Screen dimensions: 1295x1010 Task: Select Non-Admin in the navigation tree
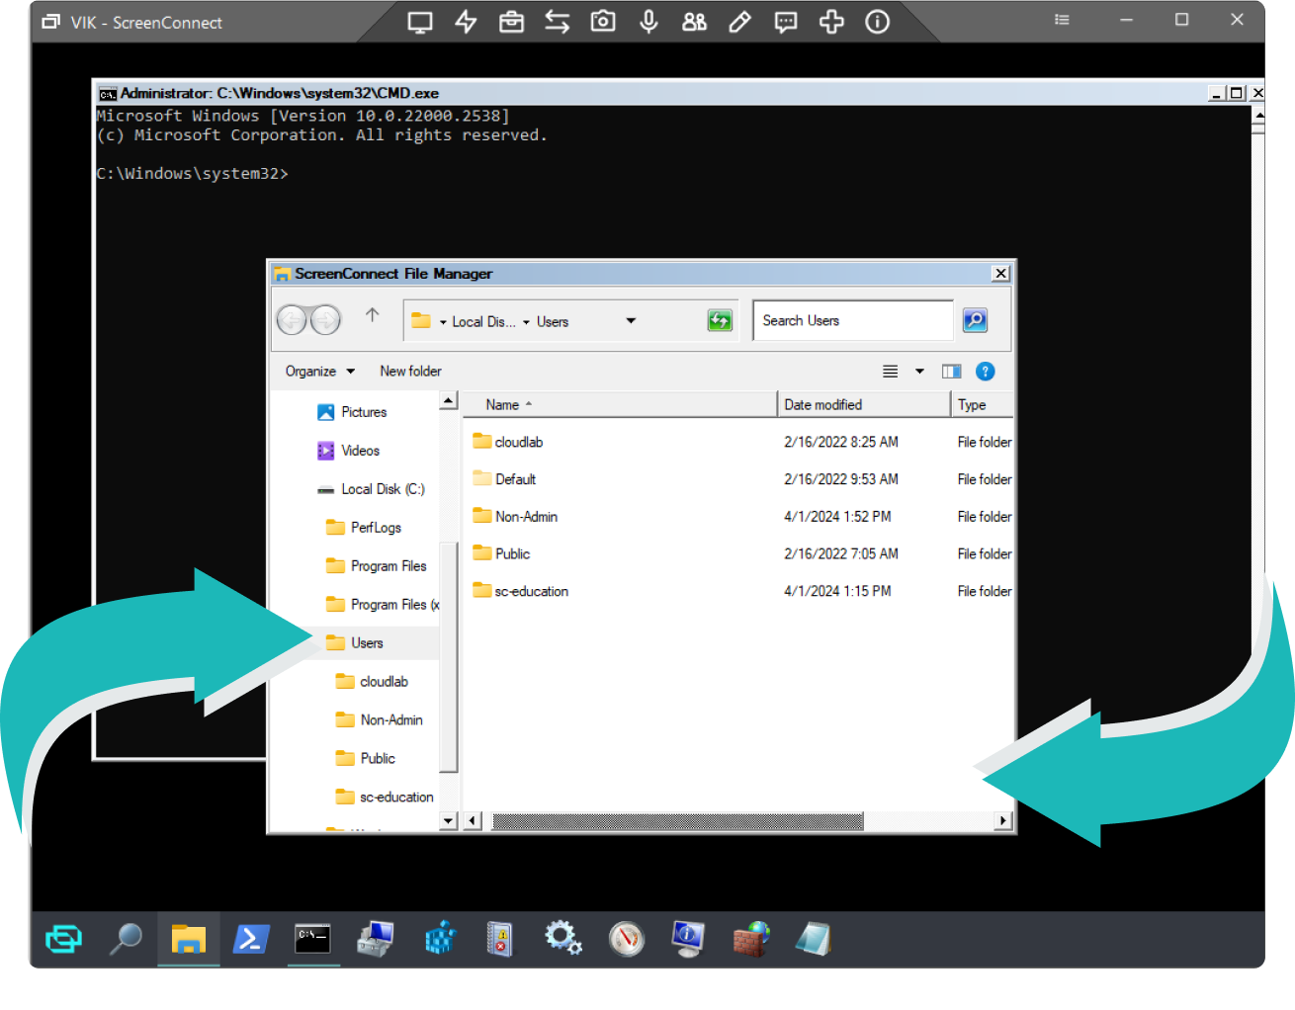[380, 720]
